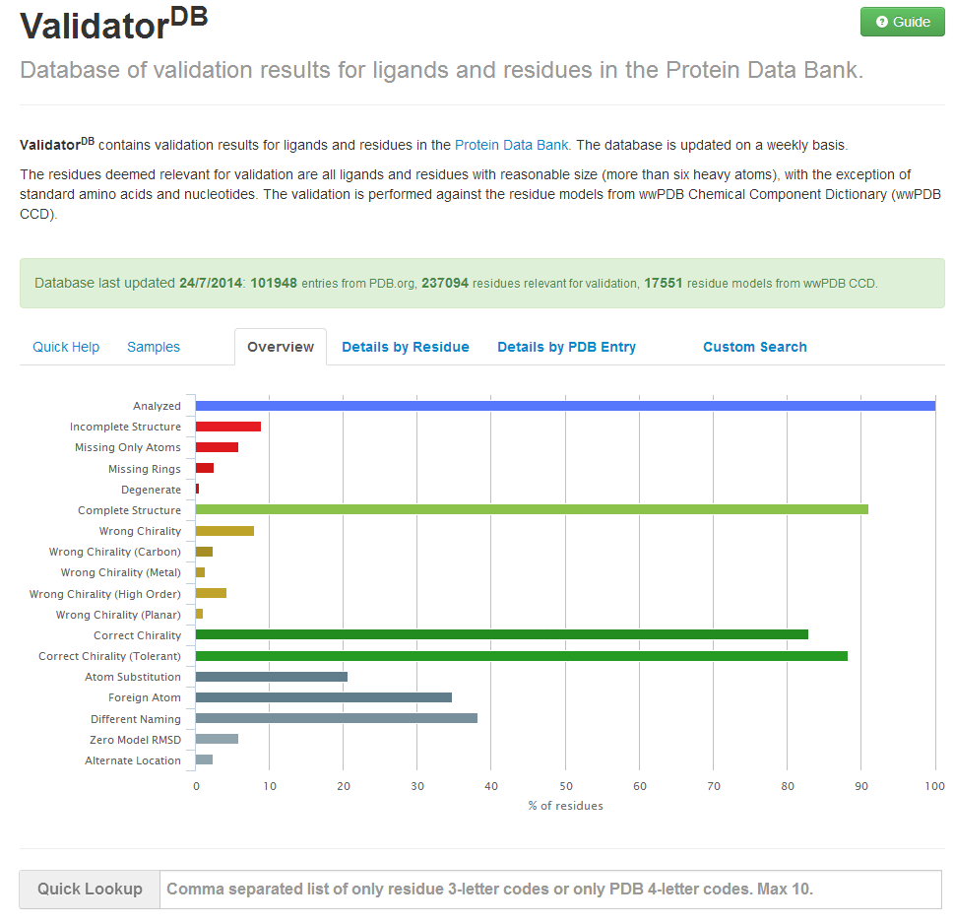
Task: Click the blue Analyzed bar in chart
Action: (565, 406)
